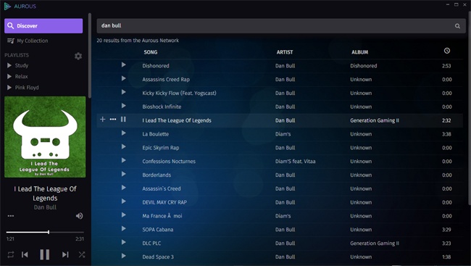Open the Discover tab
471x266 pixels.
click(x=43, y=26)
